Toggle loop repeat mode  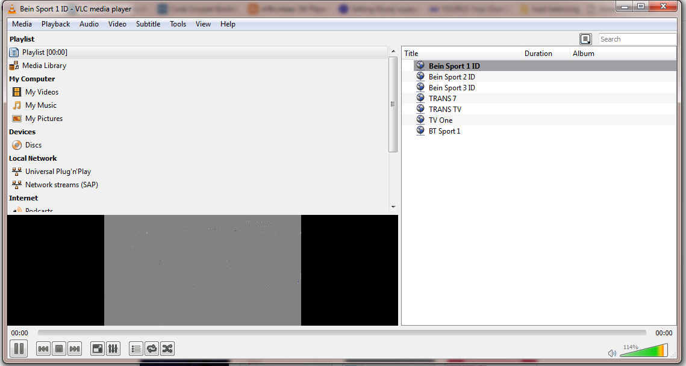152,349
